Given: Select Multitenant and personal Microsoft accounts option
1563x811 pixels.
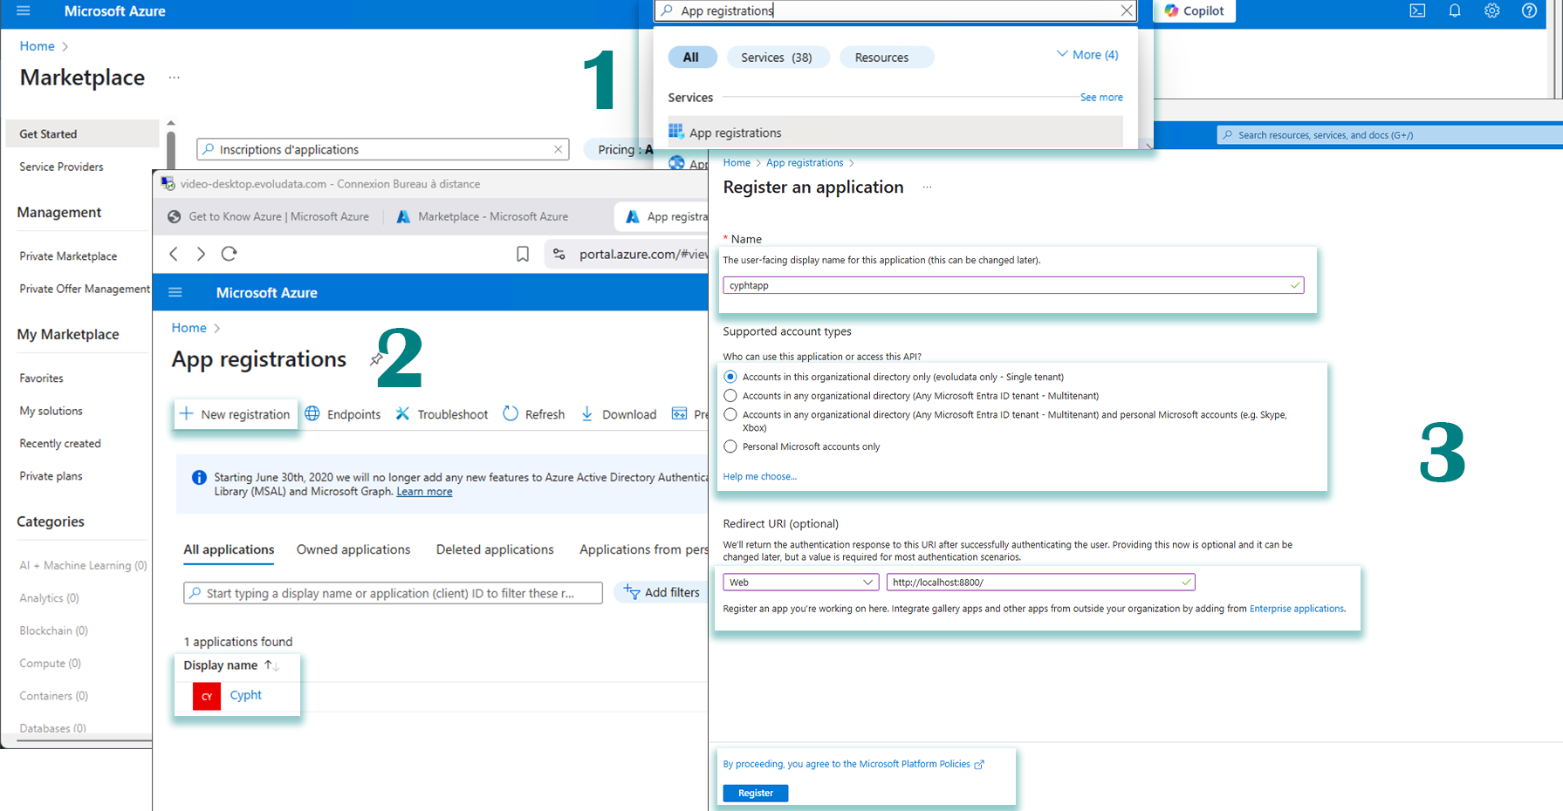Looking at the screenshot, I should click(730, 415).
